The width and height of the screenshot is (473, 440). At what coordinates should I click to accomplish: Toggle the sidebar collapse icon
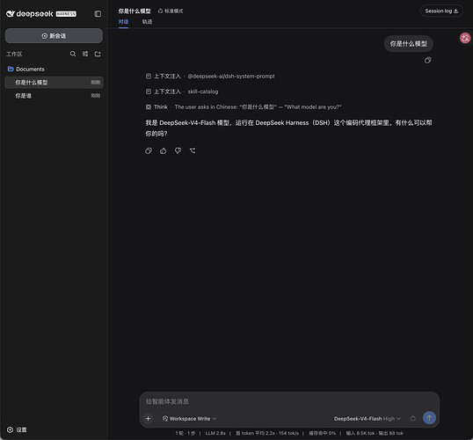(x=98, y=14)
